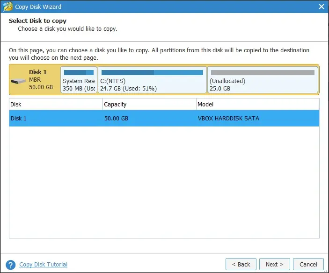Image resolution: width=329 pixels, height=273 pixels.
Task: Cancel the Copy Disk Wizard
Action: [x=308, y=264]
